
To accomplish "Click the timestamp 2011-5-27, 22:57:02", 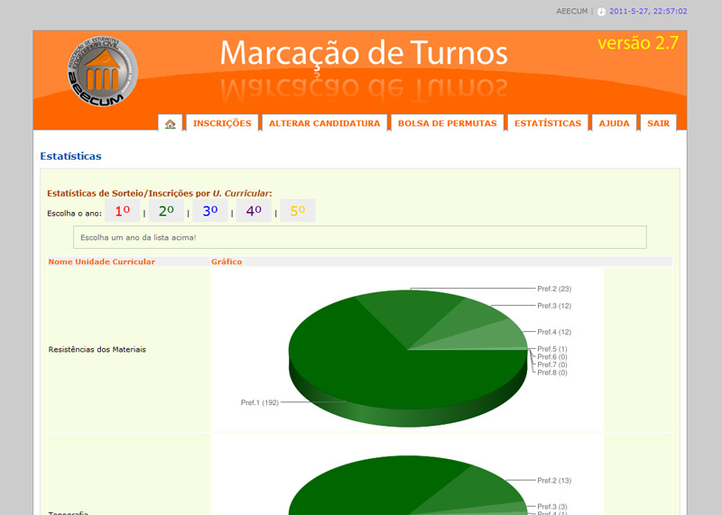I will pos(648,11).
